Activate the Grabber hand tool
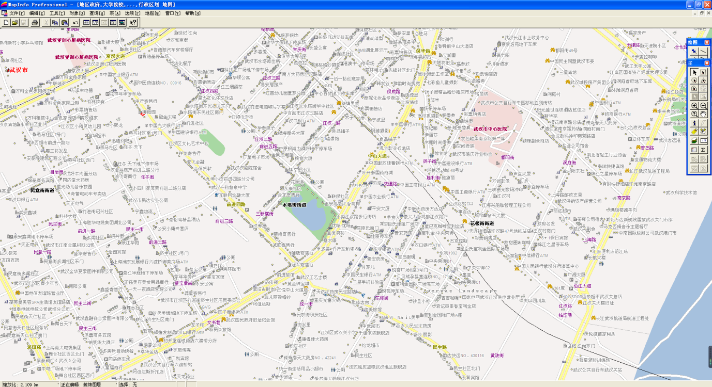Viewport: 712px width, 387px height. [703, 114]
